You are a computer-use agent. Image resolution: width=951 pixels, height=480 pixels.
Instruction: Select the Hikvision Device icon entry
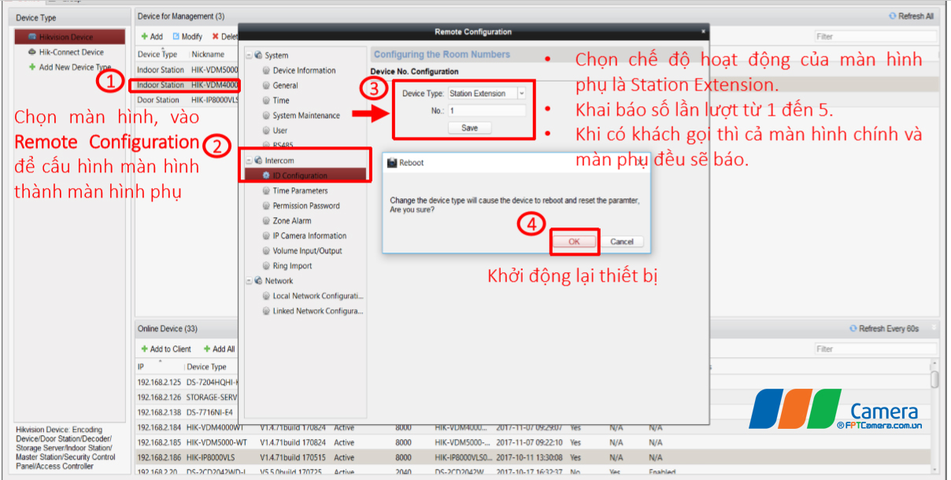coord(31,37)
